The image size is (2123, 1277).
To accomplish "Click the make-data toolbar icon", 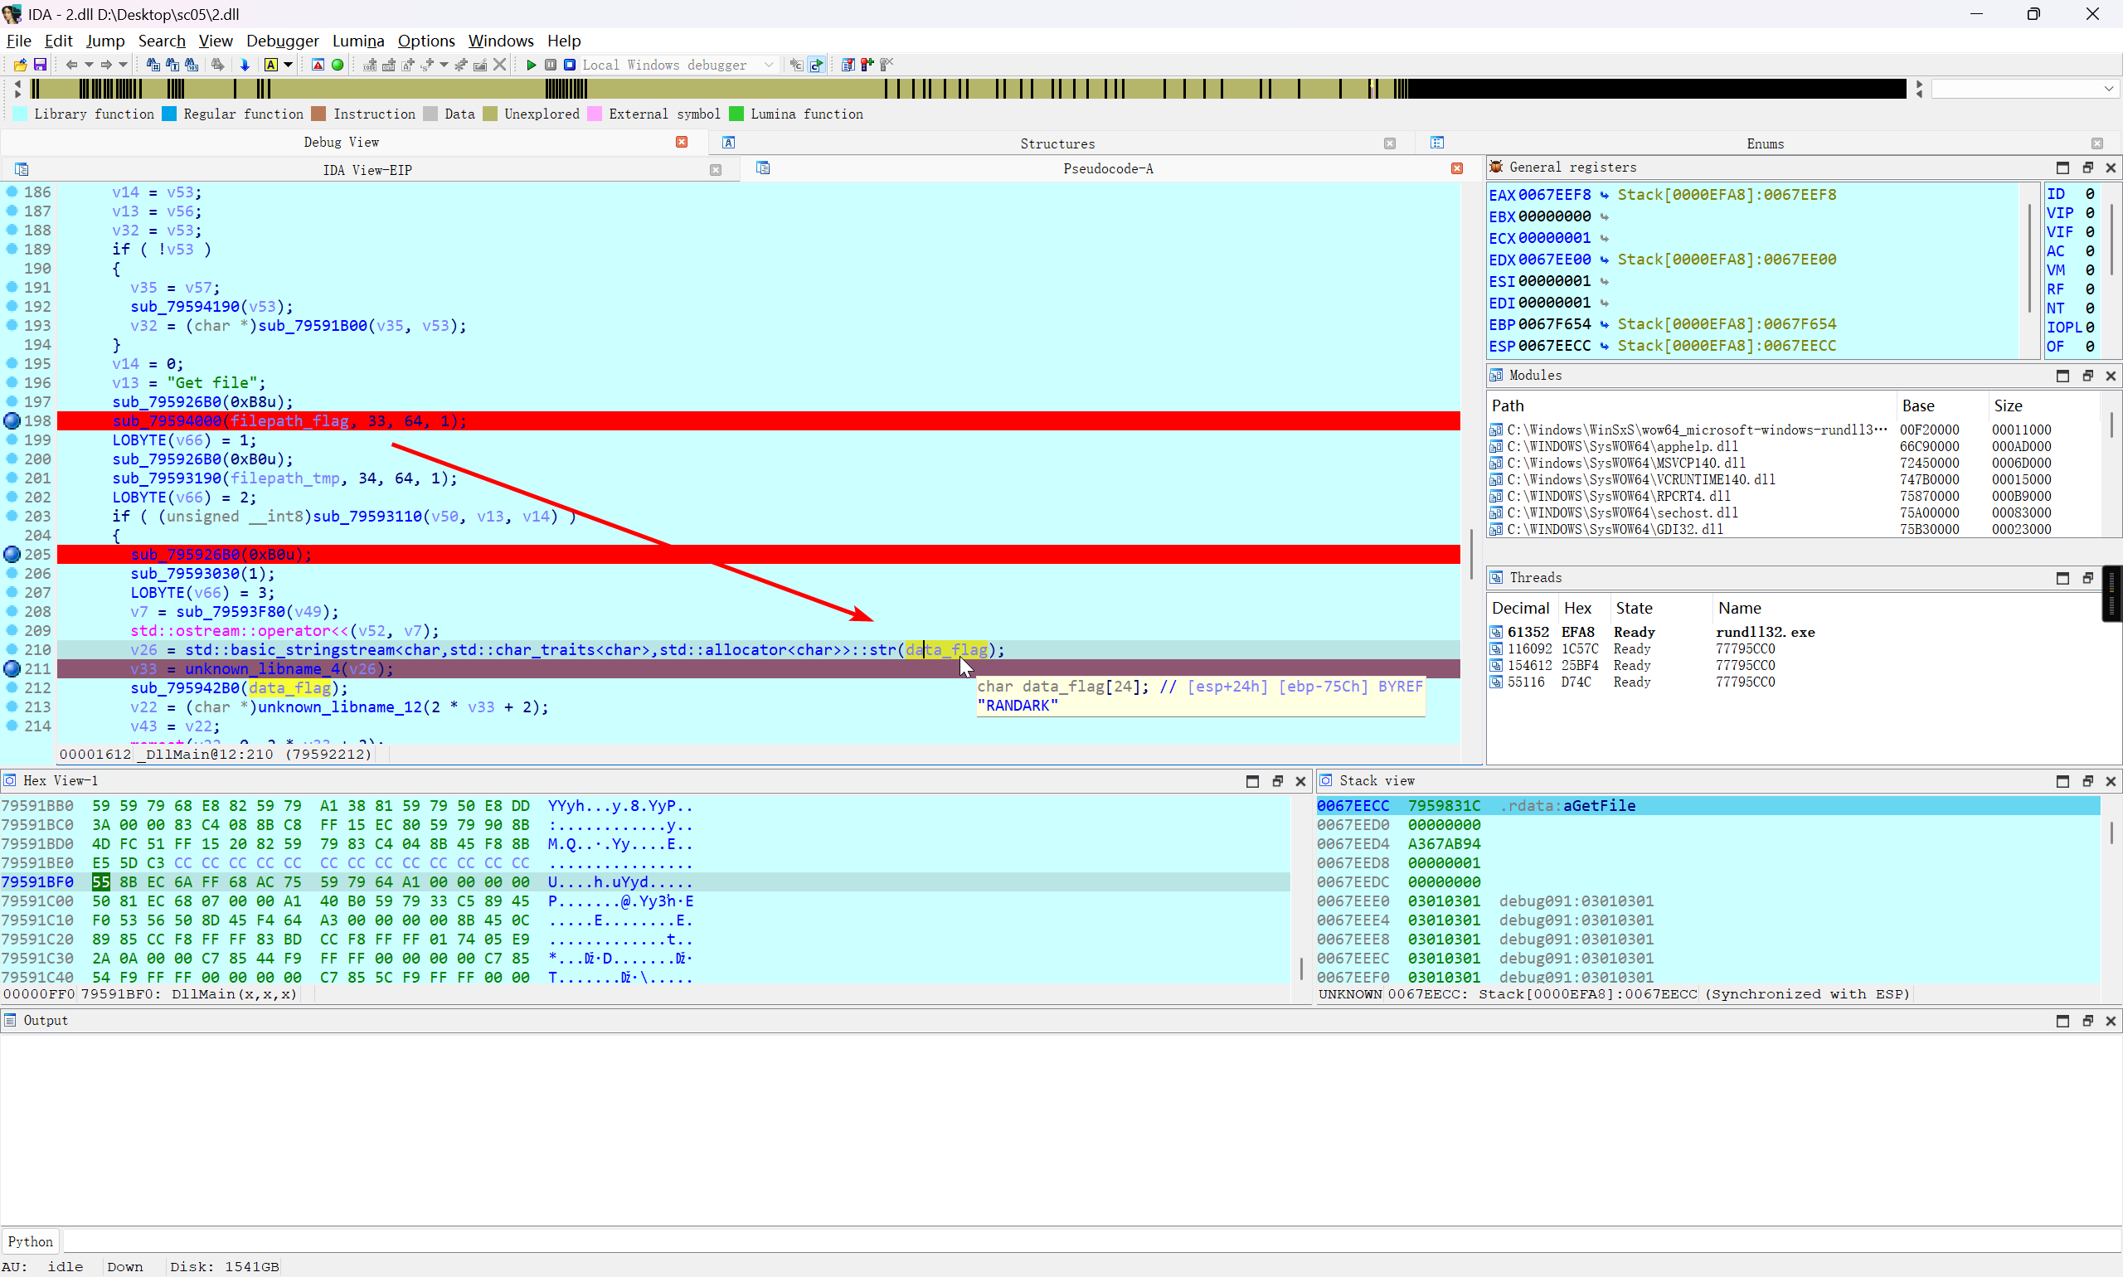I will (x=389, y=65).
